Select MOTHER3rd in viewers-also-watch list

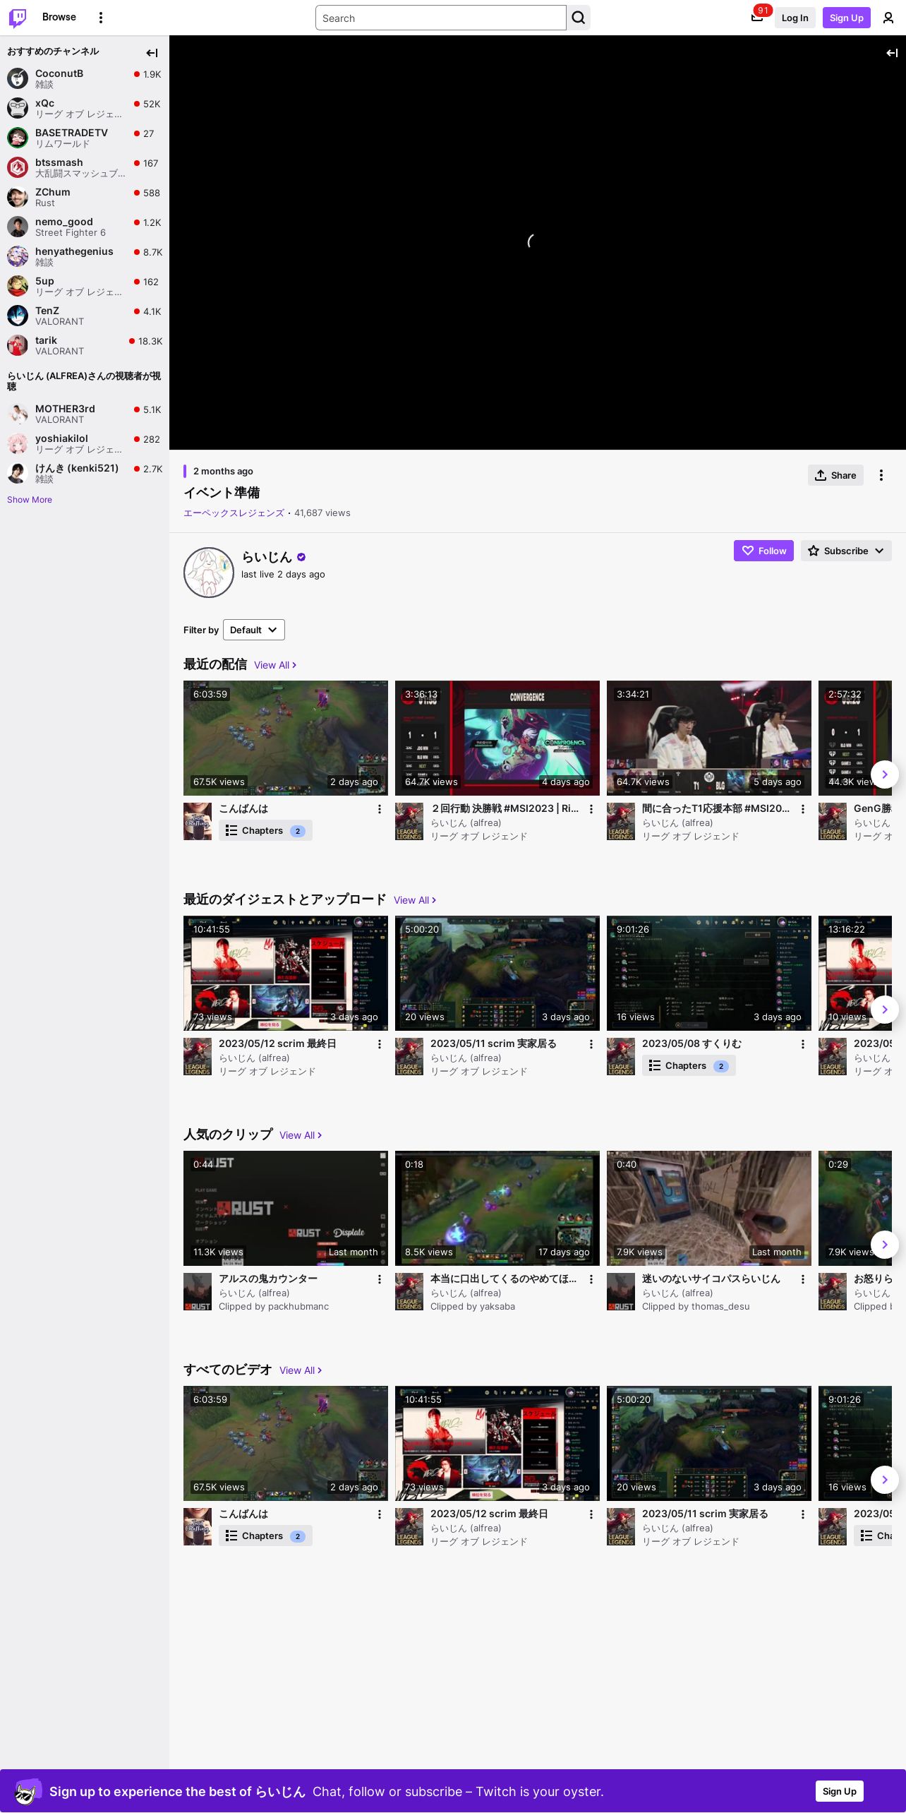pyautogui.click(x=85, y=414)
